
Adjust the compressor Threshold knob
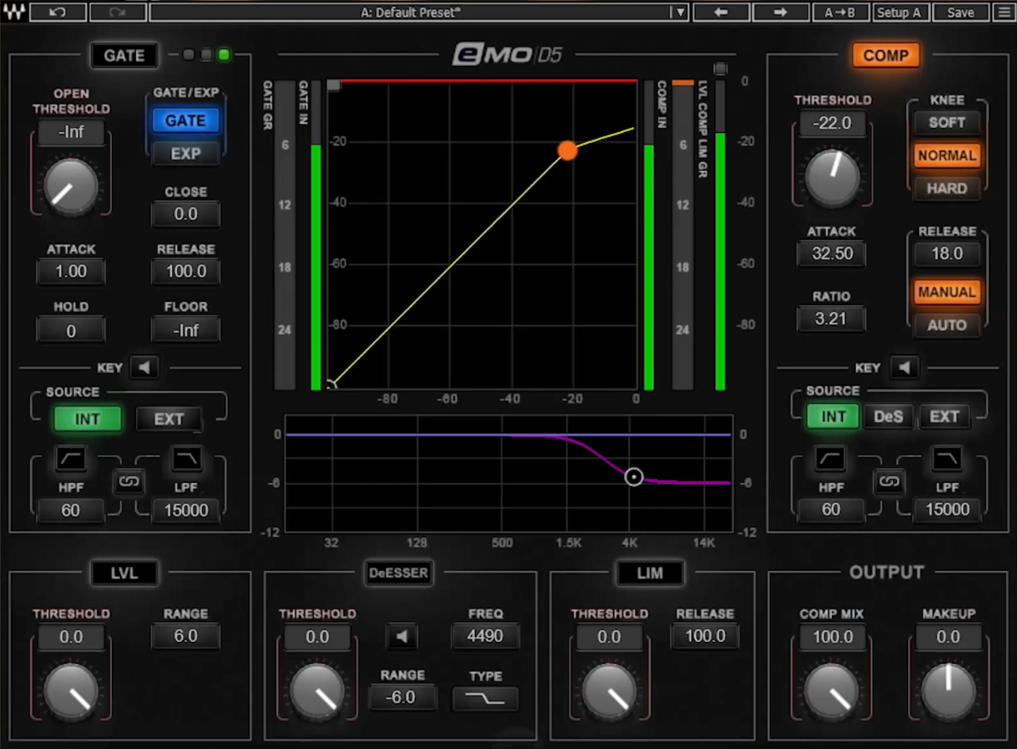[x=832, y=176]
